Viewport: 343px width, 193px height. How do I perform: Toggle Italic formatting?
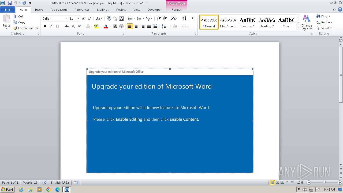coord(51,26)
